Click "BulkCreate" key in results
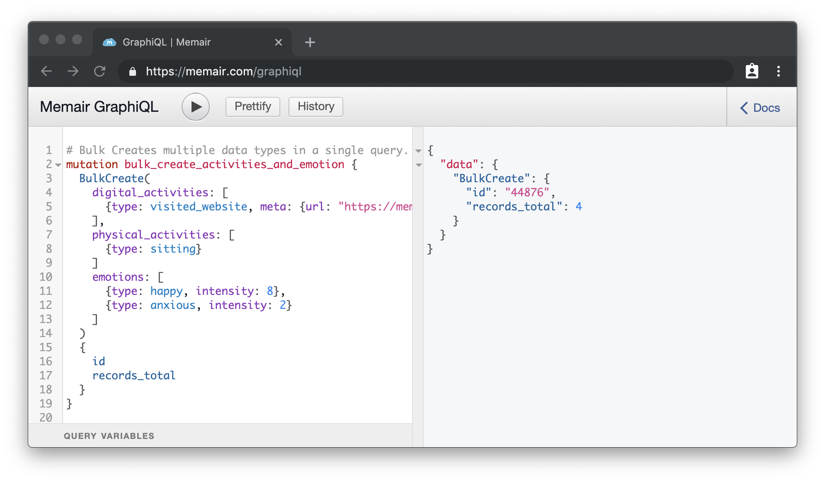Viewport: 825px width, 482px height. [491, 178]
